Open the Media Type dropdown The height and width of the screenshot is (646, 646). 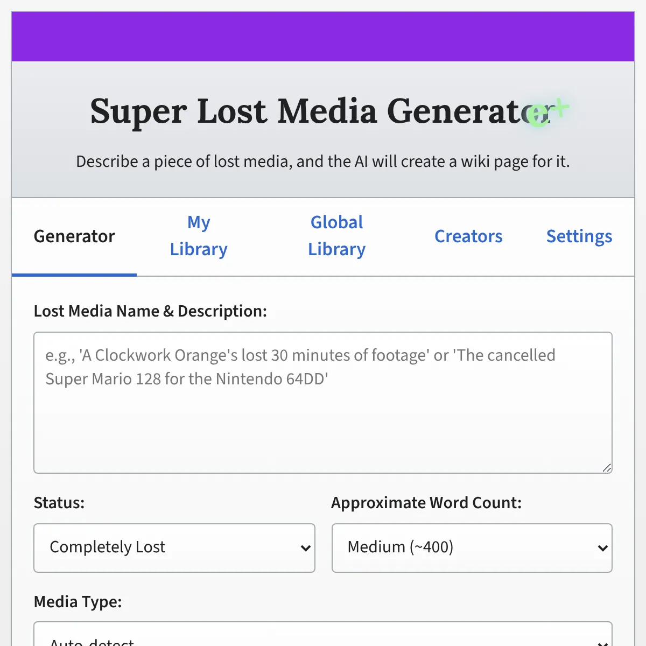tap(322, 638)
